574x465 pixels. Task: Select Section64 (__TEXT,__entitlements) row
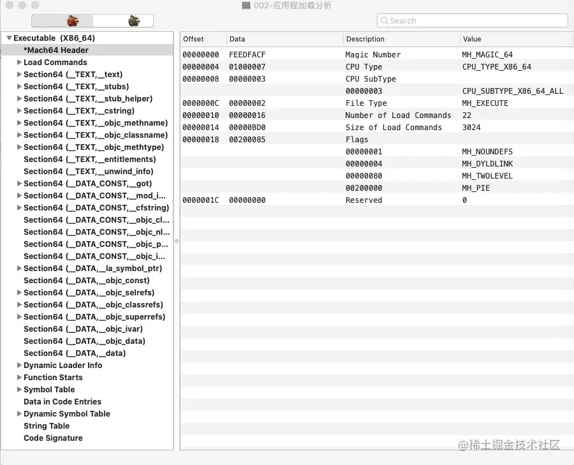tap(87, 159)
